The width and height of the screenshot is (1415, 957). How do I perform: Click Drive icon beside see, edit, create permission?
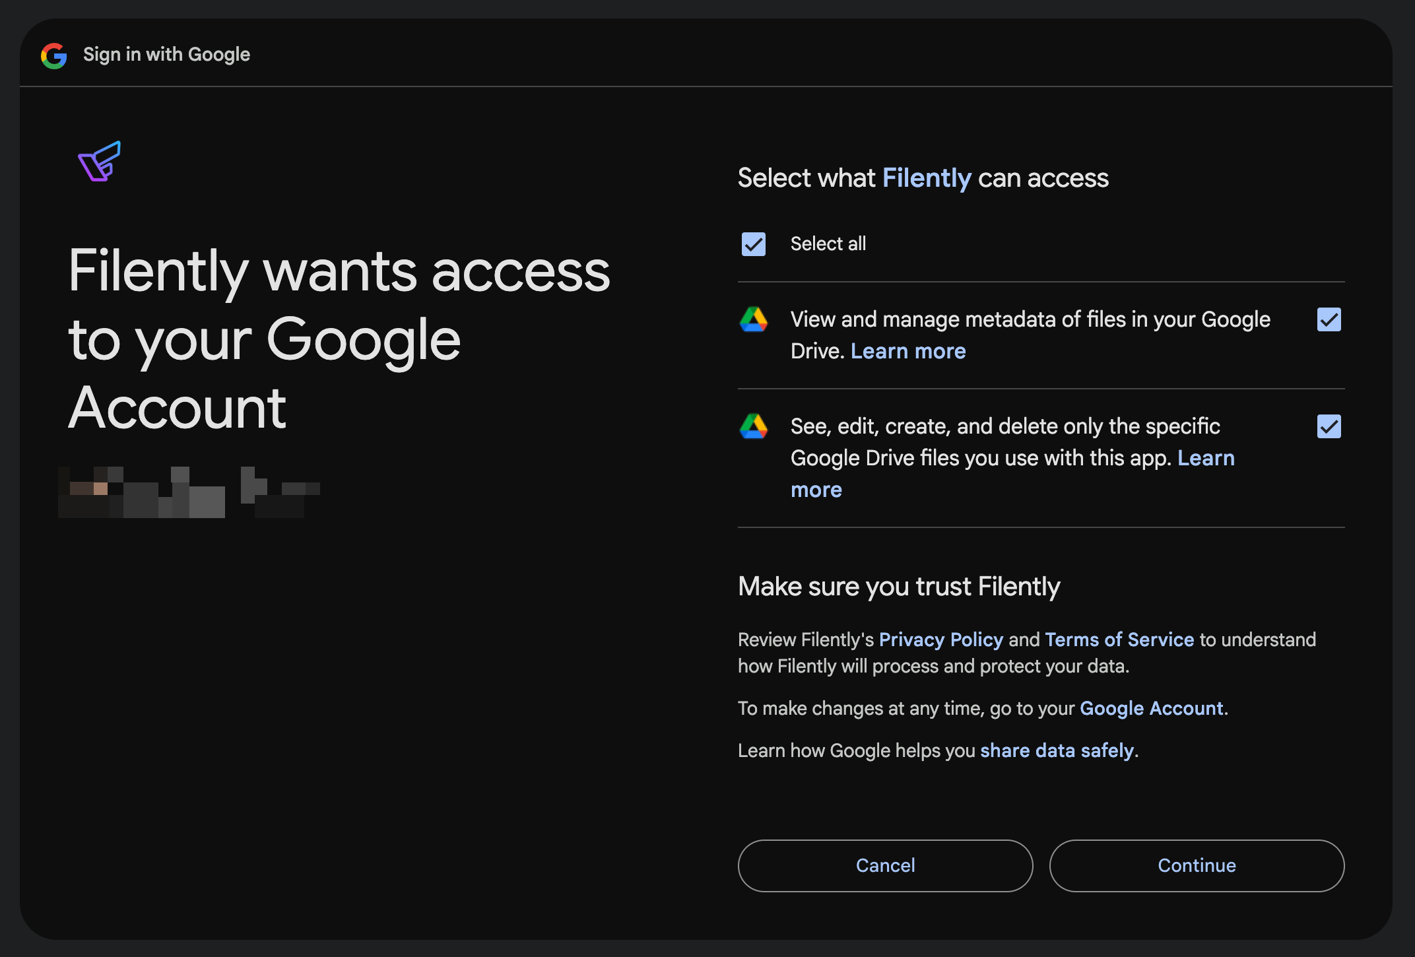pos(753,426)
